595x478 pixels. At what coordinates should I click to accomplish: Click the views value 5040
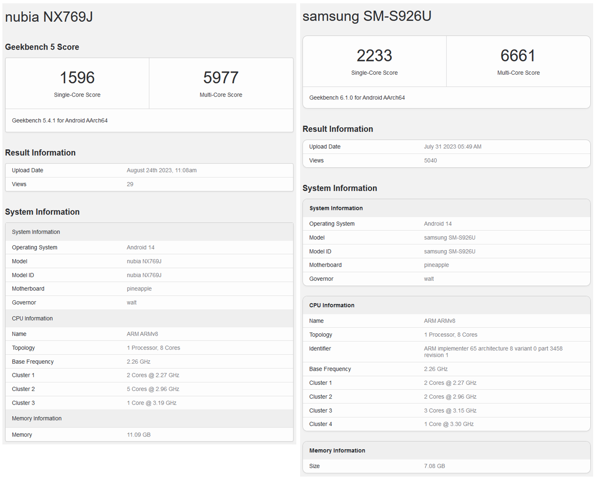coord(430,161)
